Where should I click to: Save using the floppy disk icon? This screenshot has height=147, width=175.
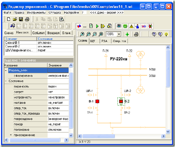[x=21, y=19]
